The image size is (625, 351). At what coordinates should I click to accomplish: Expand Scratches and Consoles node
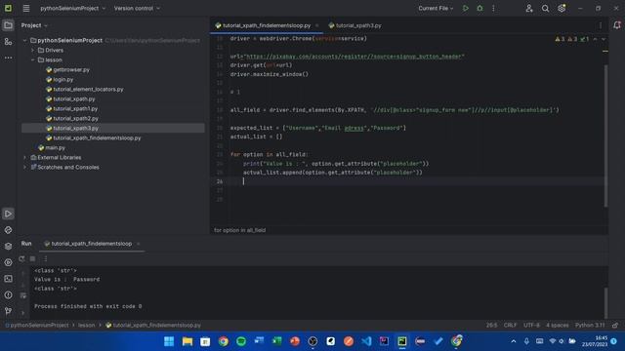[x=24, y=167]
